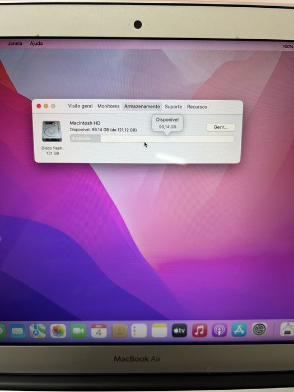The width and height of the screenshot is (294, 392).
Task: Switch to the Visão geral tab
Action: click(x=80, y=106)
